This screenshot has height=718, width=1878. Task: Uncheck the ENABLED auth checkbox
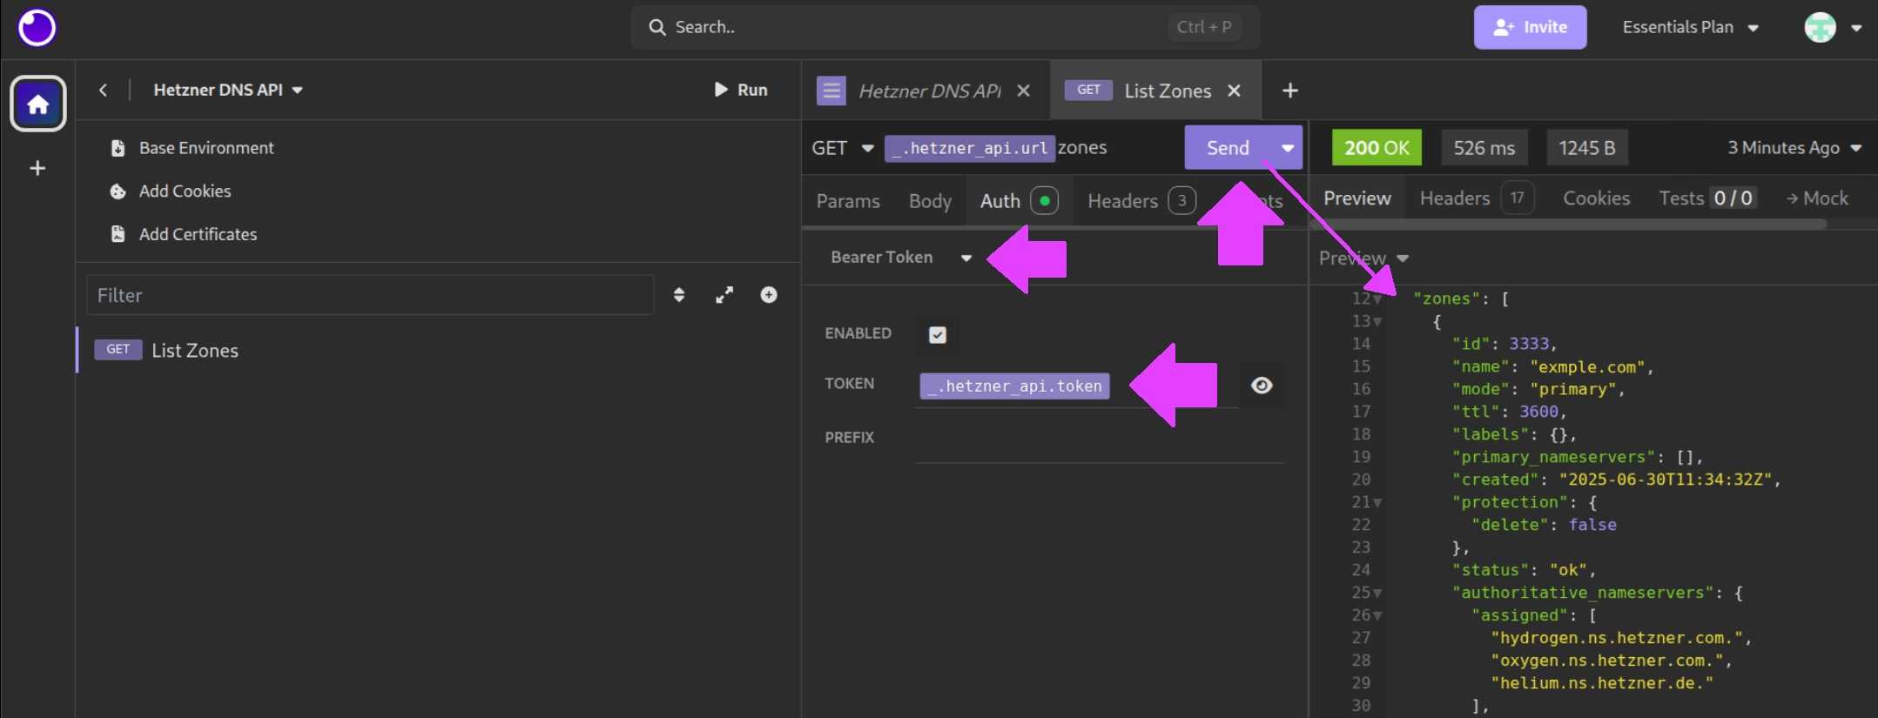pos(937,335)
